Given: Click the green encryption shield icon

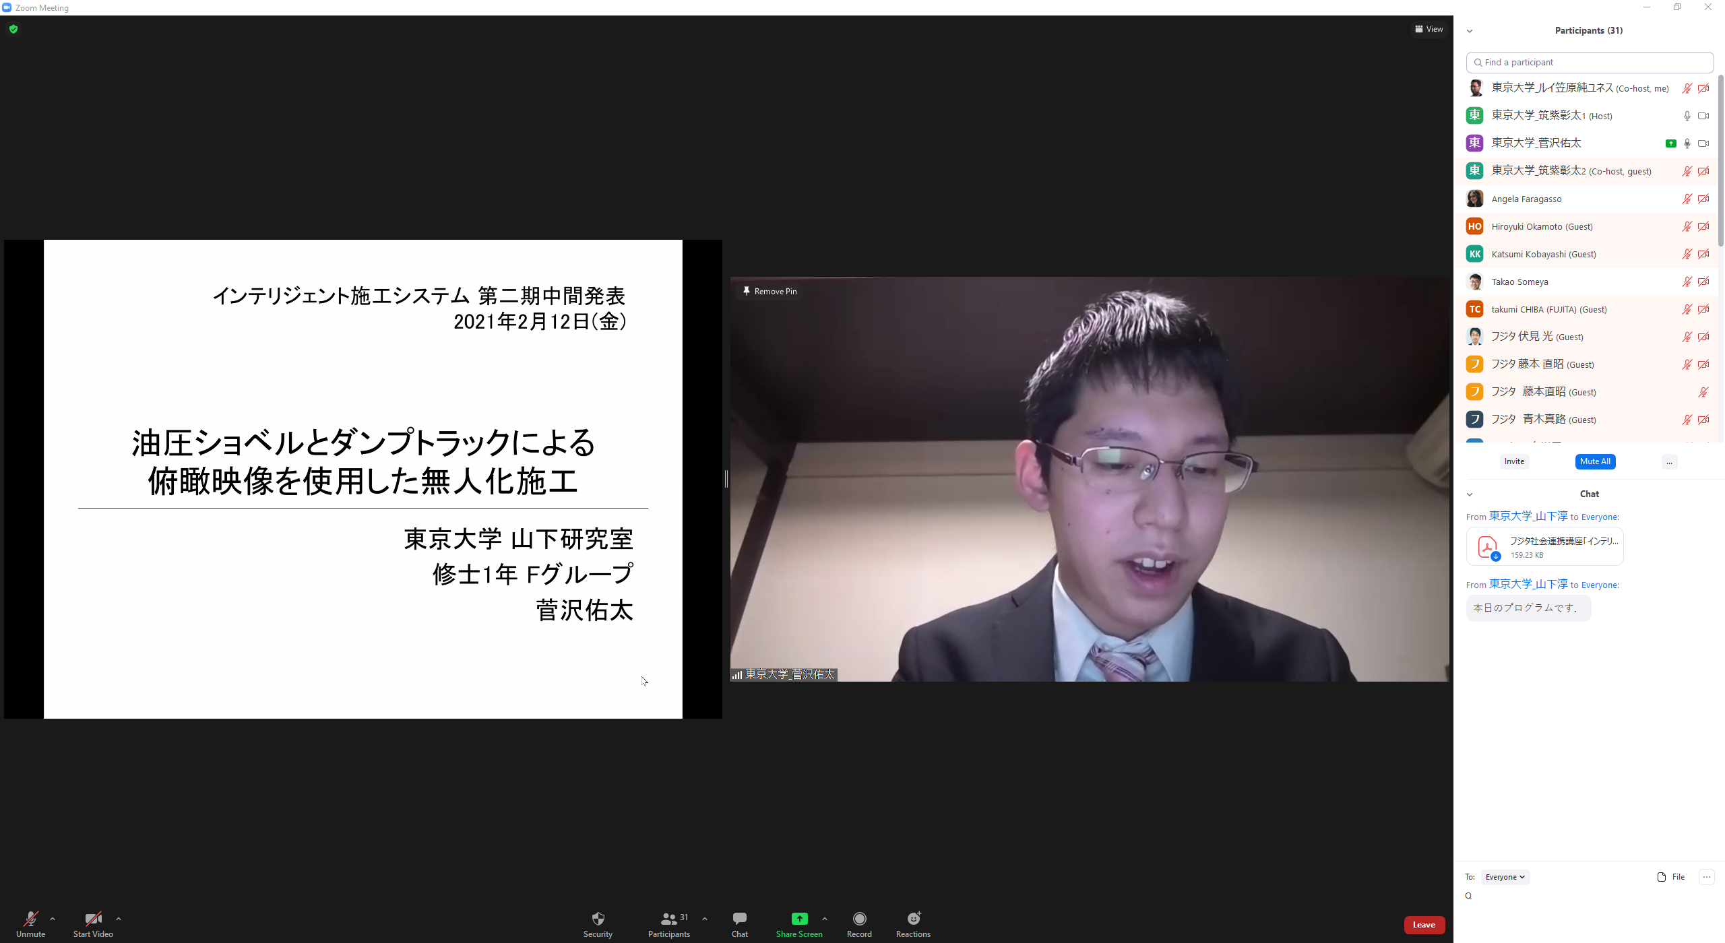Looking at the screenshot, I should [13, 29].
